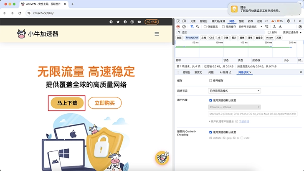
Task: Open the inspect element picker
Action: (178, 21)
